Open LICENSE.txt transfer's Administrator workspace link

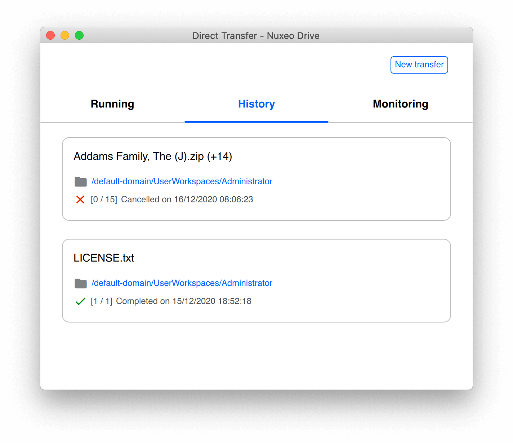click(x=182, y=283)
